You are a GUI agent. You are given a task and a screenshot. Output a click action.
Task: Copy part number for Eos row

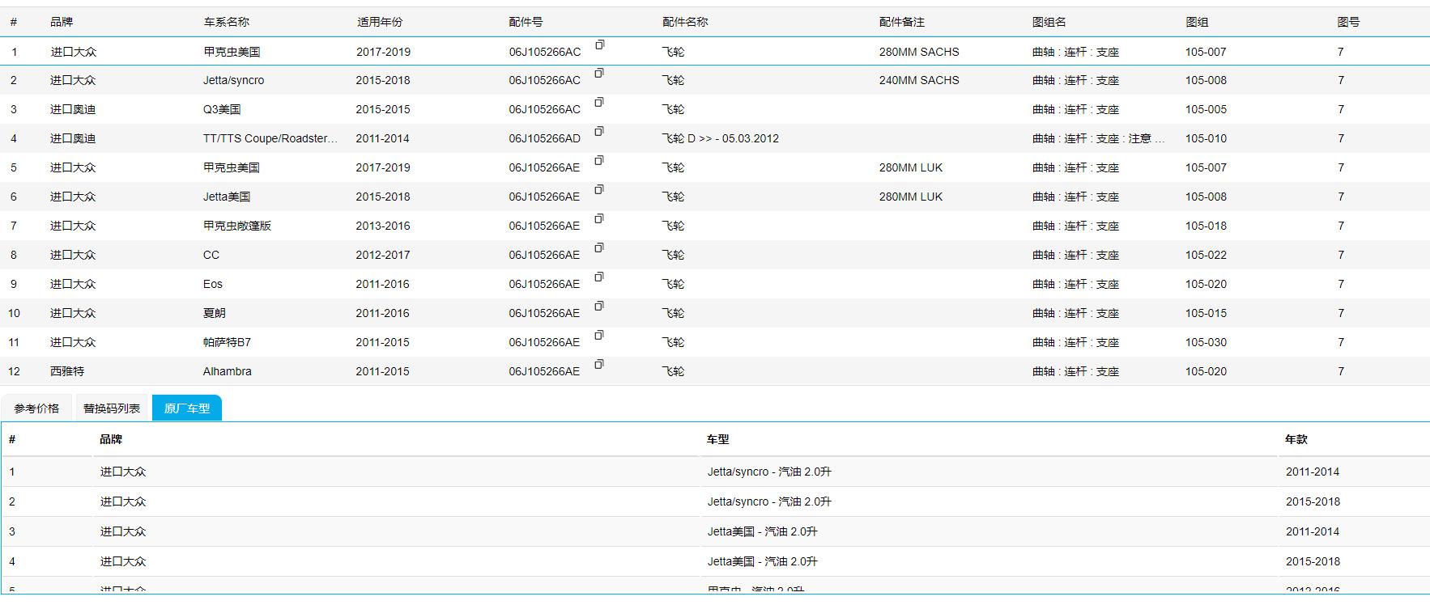[x=599, y=277]
